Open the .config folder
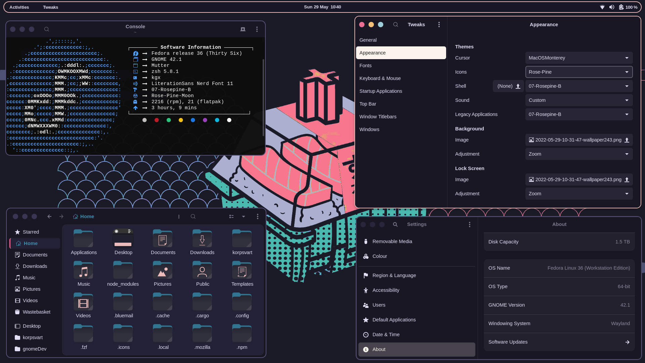645x363 pixels. 242,305
